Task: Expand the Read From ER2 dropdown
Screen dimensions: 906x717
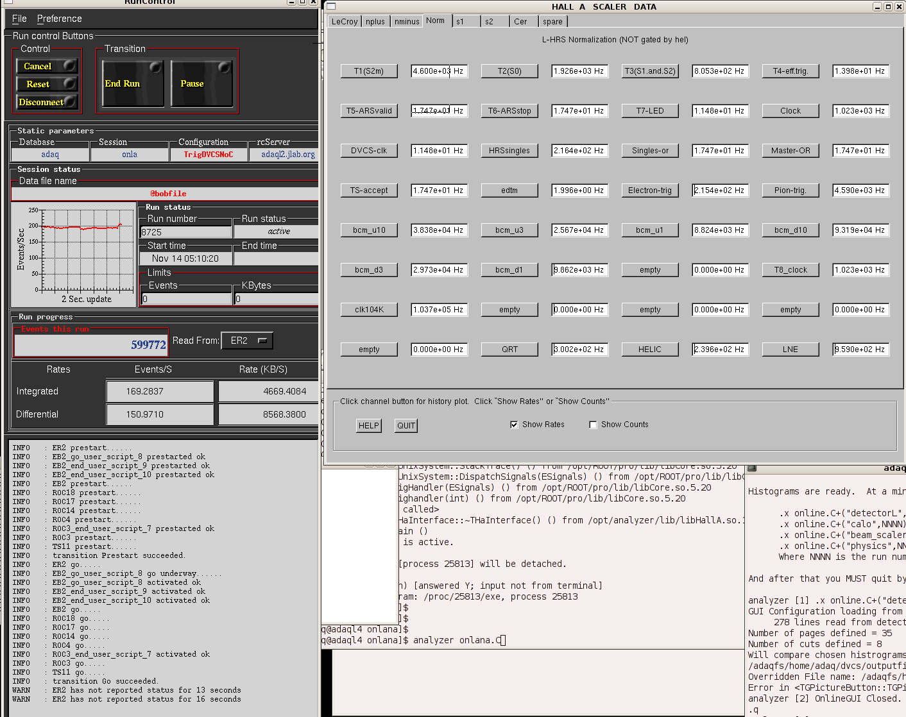Action: click(247, 341)
